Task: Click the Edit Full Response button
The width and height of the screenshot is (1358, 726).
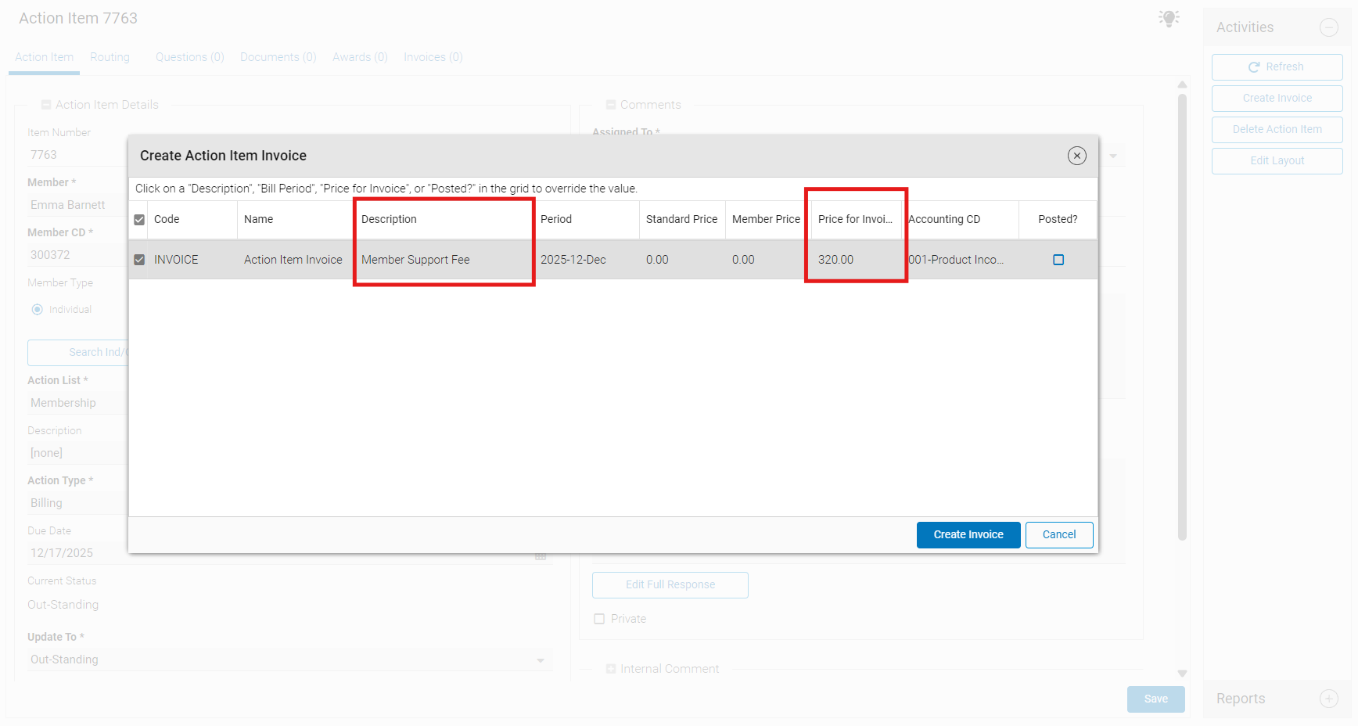Action: 670,585
